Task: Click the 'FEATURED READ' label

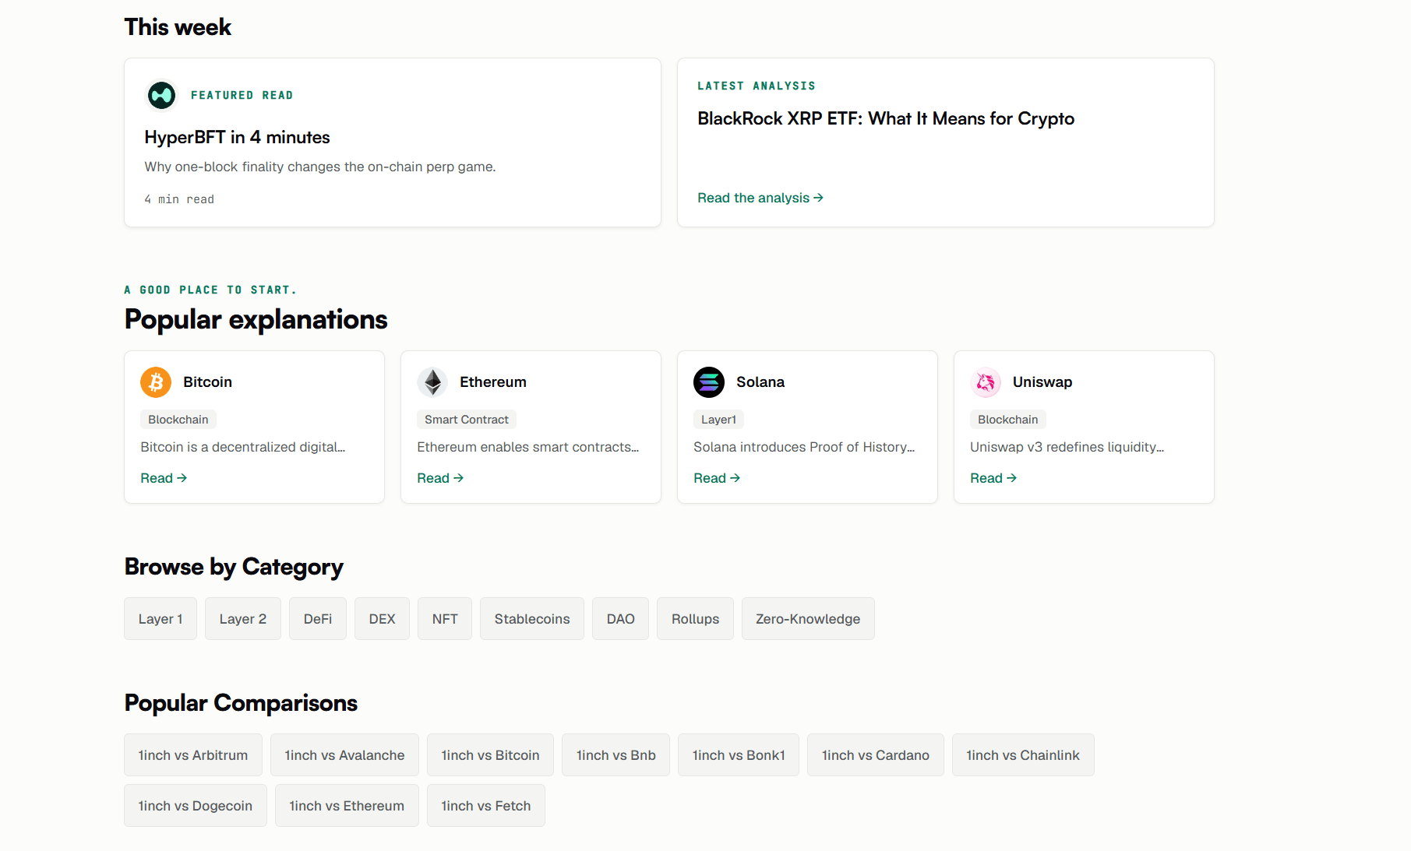Action: point(242,96)
